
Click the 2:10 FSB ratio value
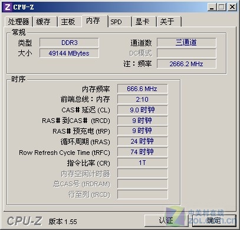142,99
